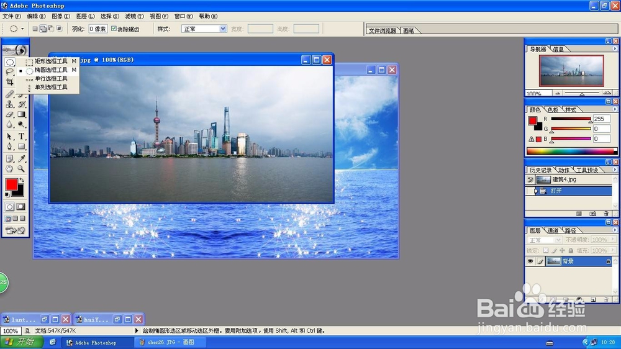
Task: Click navigator zoom-in mountains icon
Action: [x=607, y=93]
